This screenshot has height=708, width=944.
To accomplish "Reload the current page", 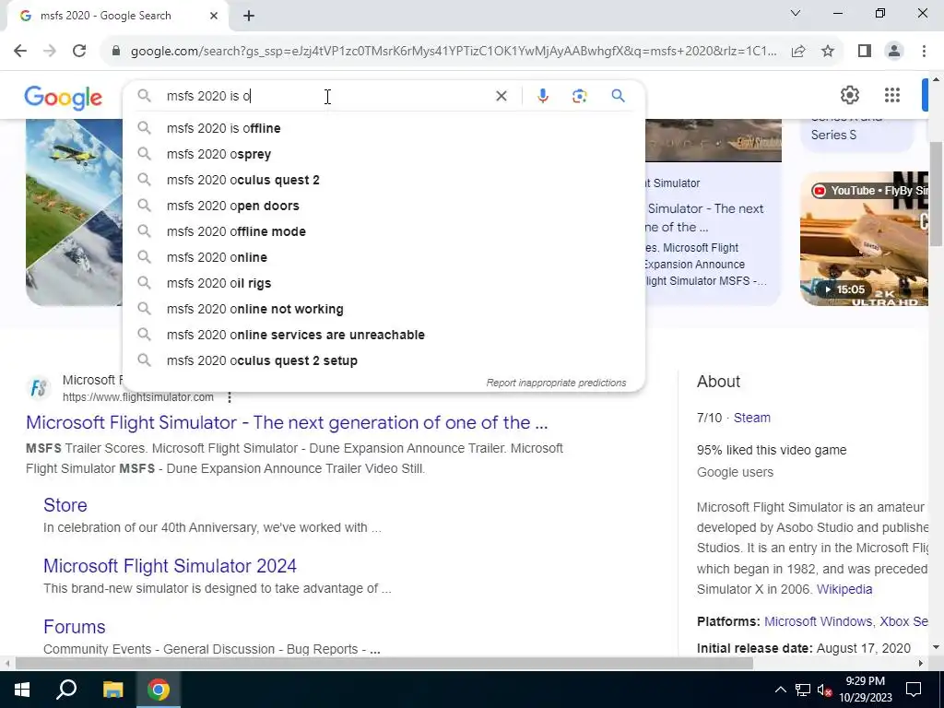I will coord(79,52).
